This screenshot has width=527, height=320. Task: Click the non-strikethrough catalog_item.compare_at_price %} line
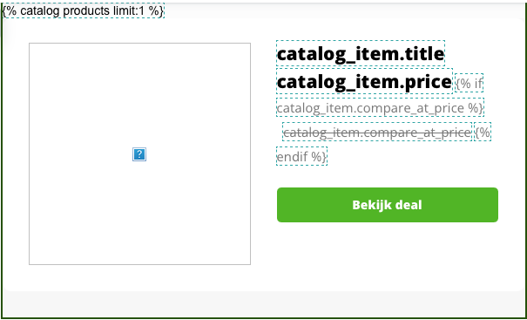coord(380,107)
